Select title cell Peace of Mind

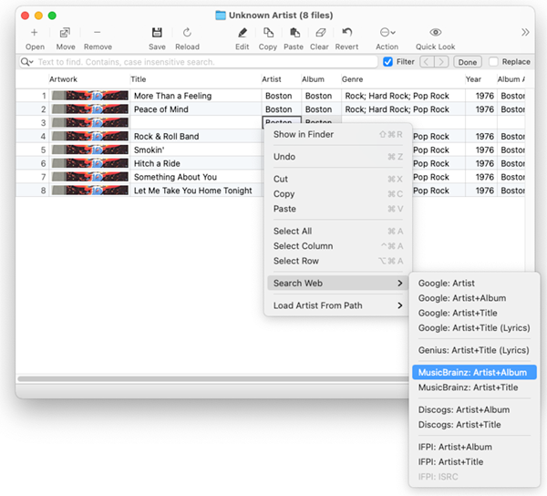pos(196,109)
